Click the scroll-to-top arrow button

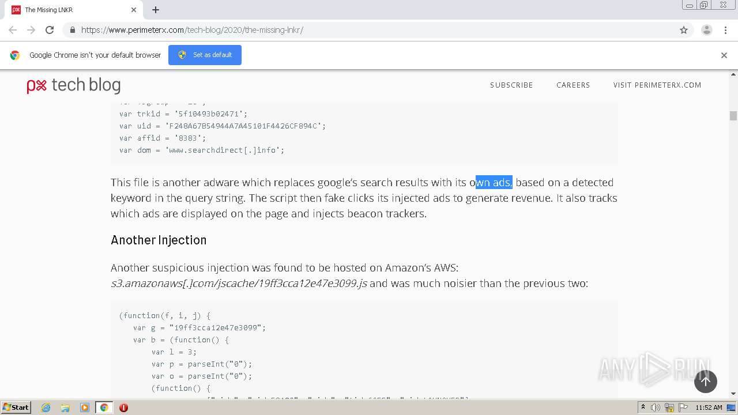click(x=705, y=382)
